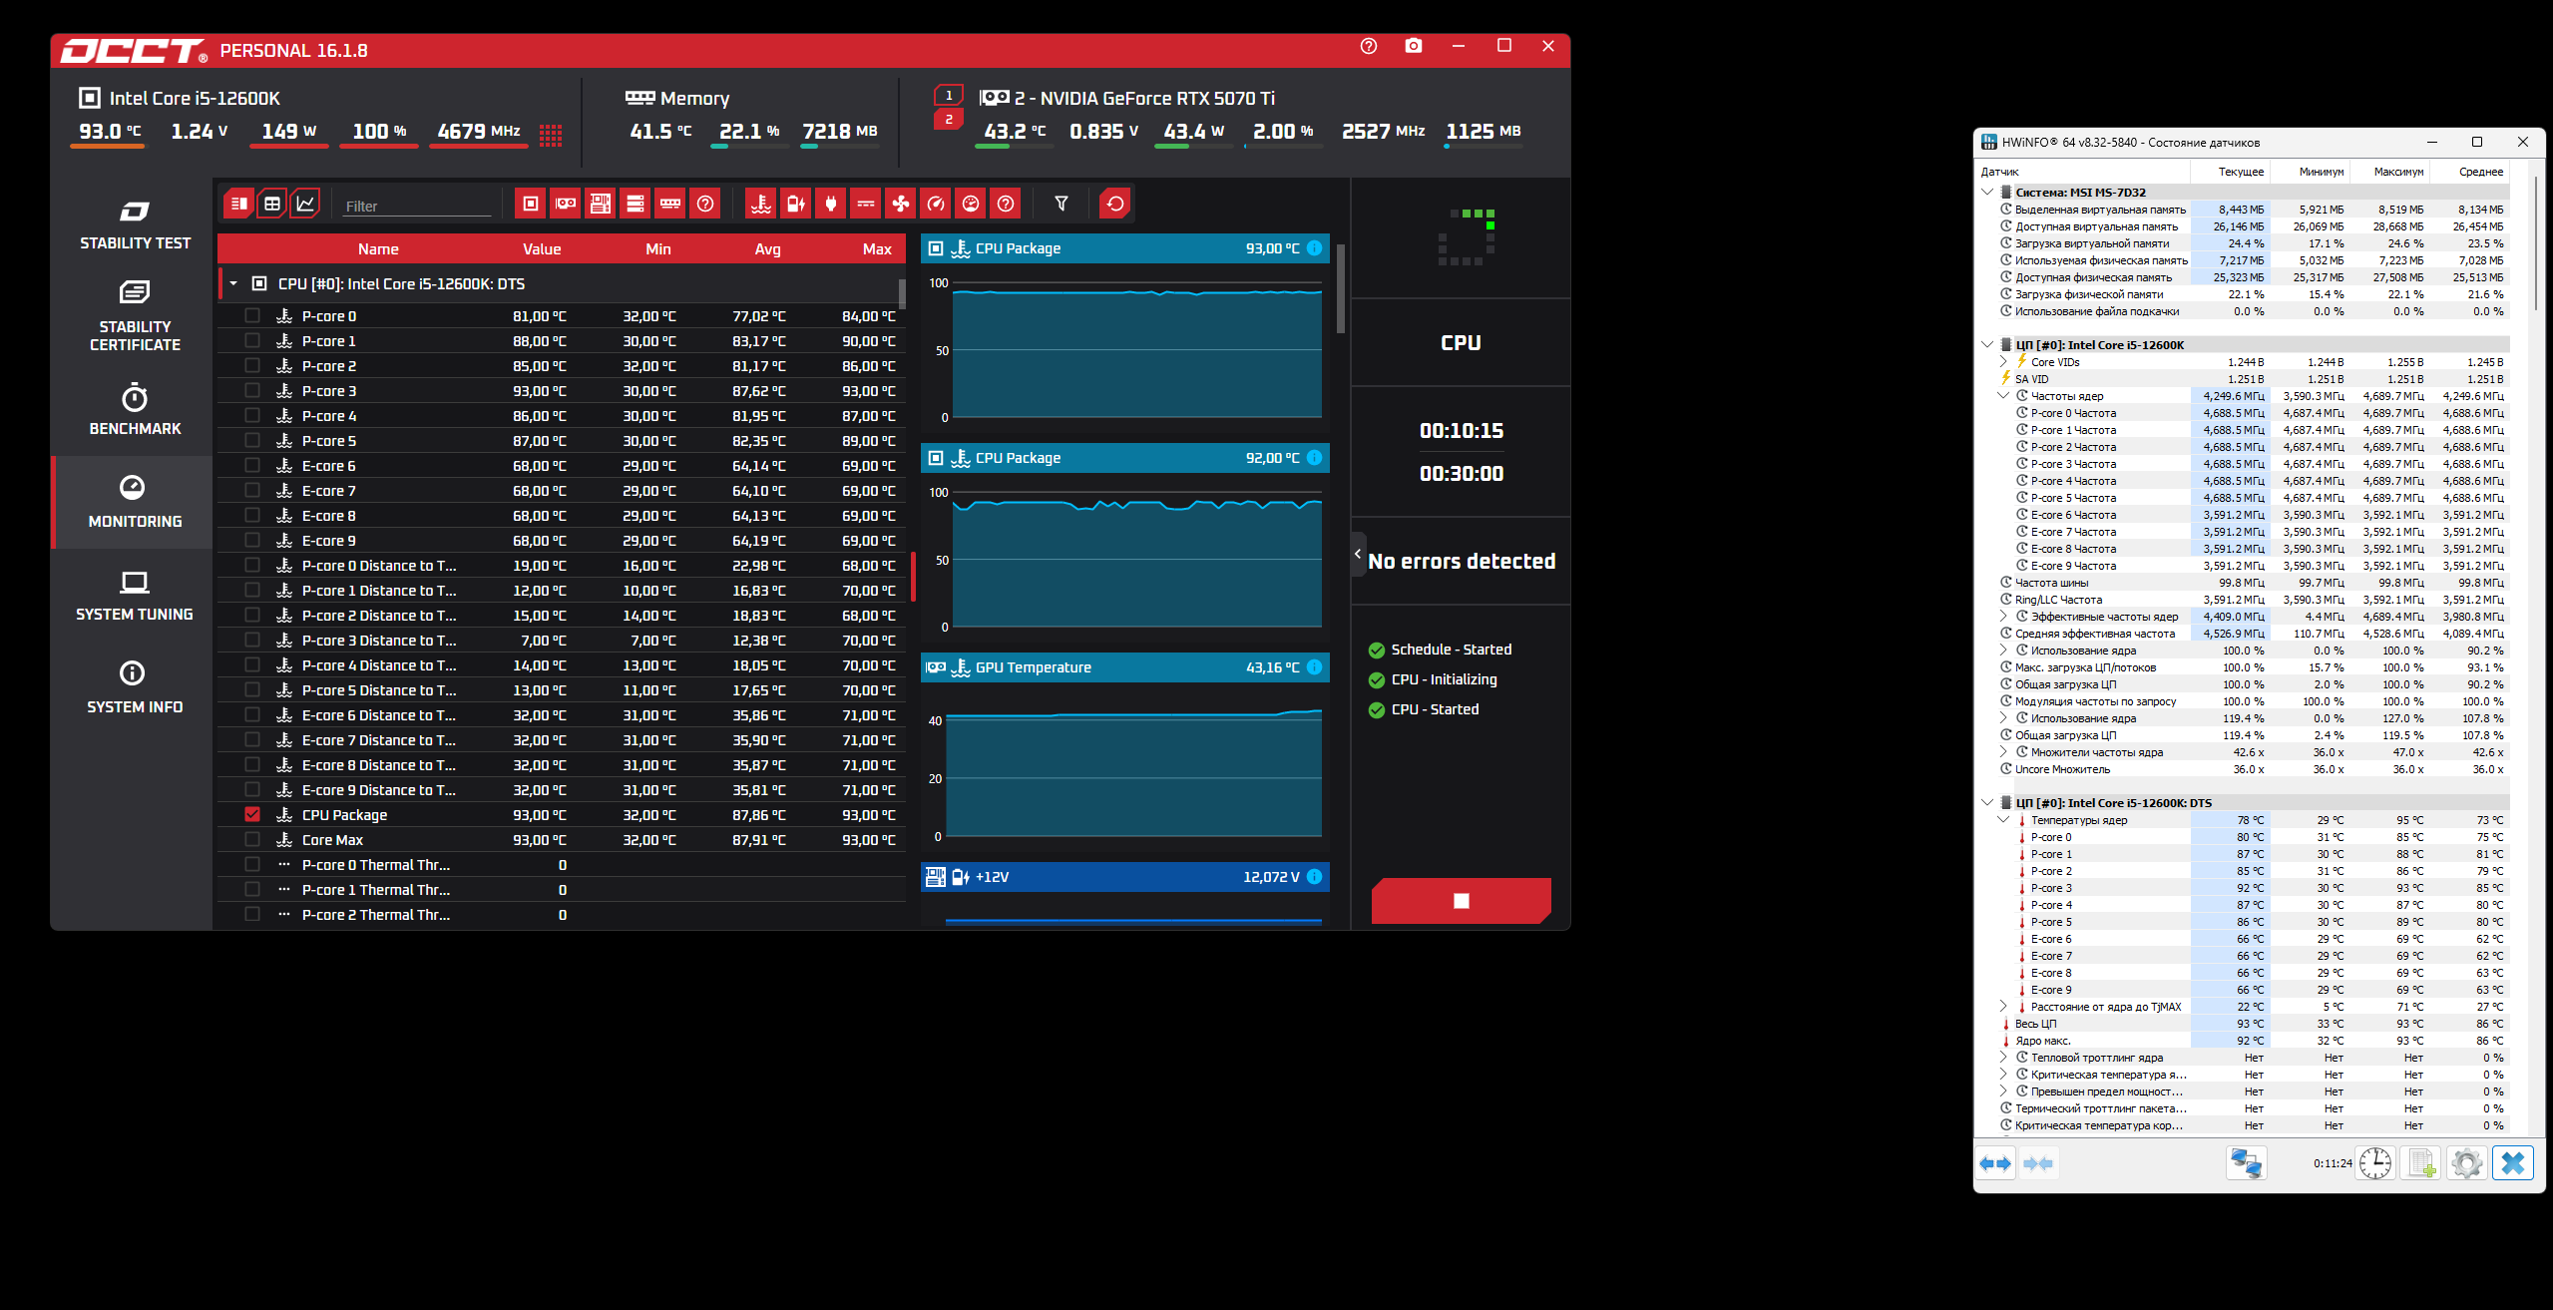Image resolution: width=2553 pixels, height=1310 pixels.
Task: Enable the Core Max checkbox
Action: (252, 839)
